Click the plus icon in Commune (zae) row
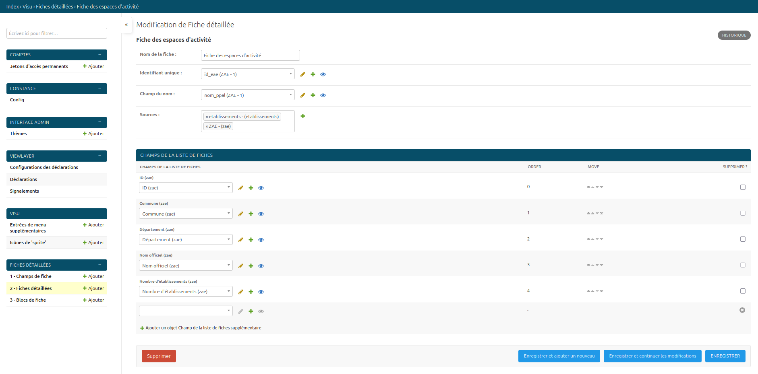The width and height of the screenshot is (758, 374). (x=251, y=214)
